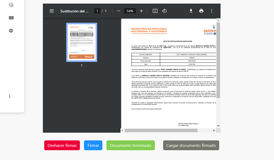
Task: Zoom in with the plus icon
Action: click(x=141, y=11)
